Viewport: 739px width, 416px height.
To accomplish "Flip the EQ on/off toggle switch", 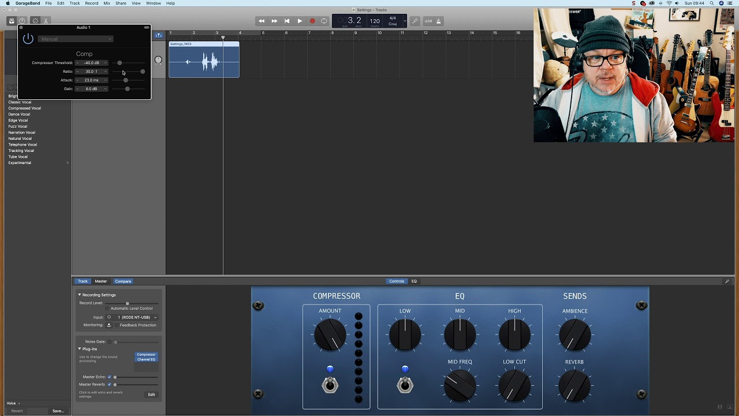I will pos(405,385).
